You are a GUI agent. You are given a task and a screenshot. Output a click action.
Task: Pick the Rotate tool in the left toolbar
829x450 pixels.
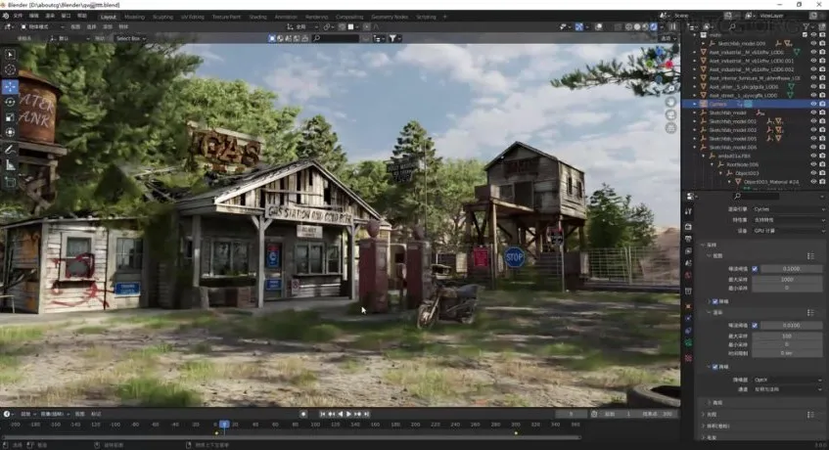10,102
